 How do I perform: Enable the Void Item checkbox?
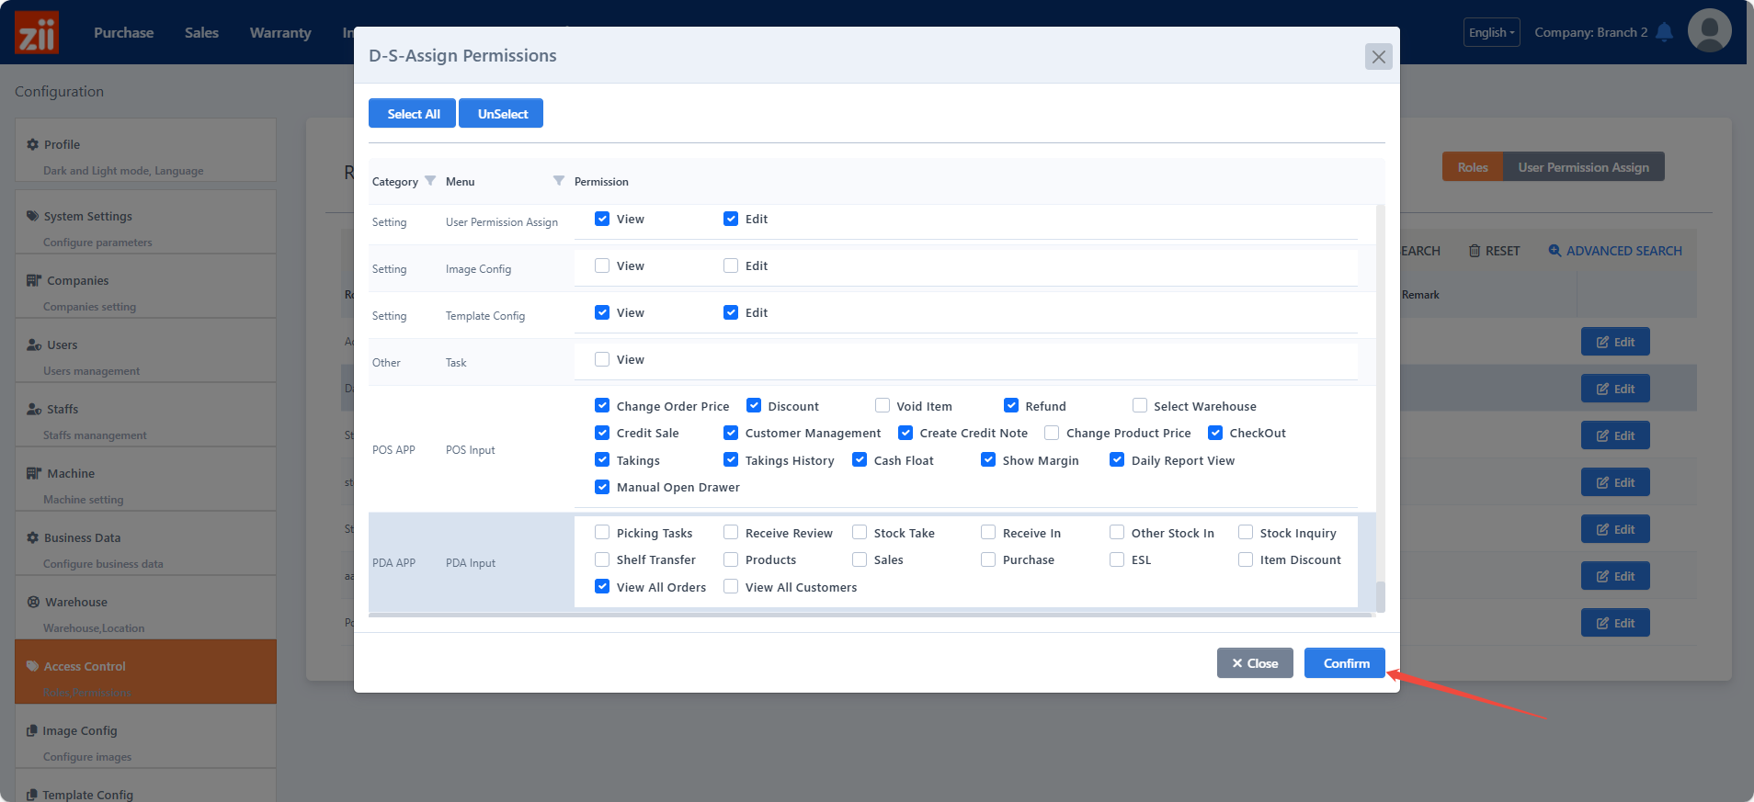coord(883,405)
